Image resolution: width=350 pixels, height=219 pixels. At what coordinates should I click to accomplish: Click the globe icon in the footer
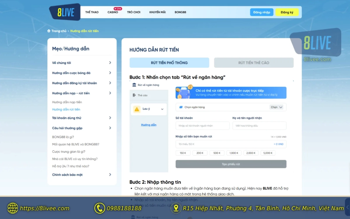coord(13,208)
